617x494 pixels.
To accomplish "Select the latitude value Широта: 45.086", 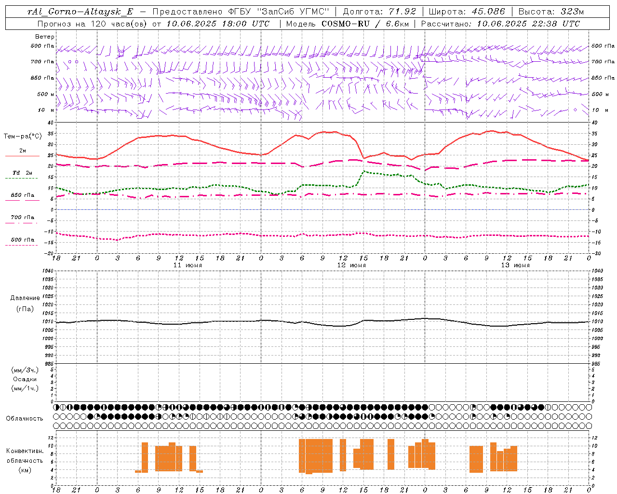I will 467,12.
